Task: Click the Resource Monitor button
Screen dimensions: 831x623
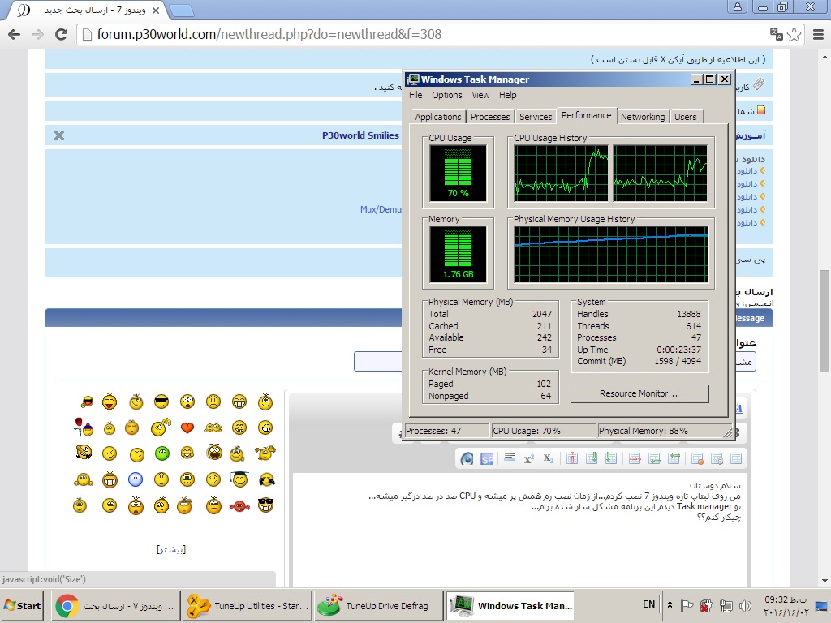Action: (x=639, y=393)
